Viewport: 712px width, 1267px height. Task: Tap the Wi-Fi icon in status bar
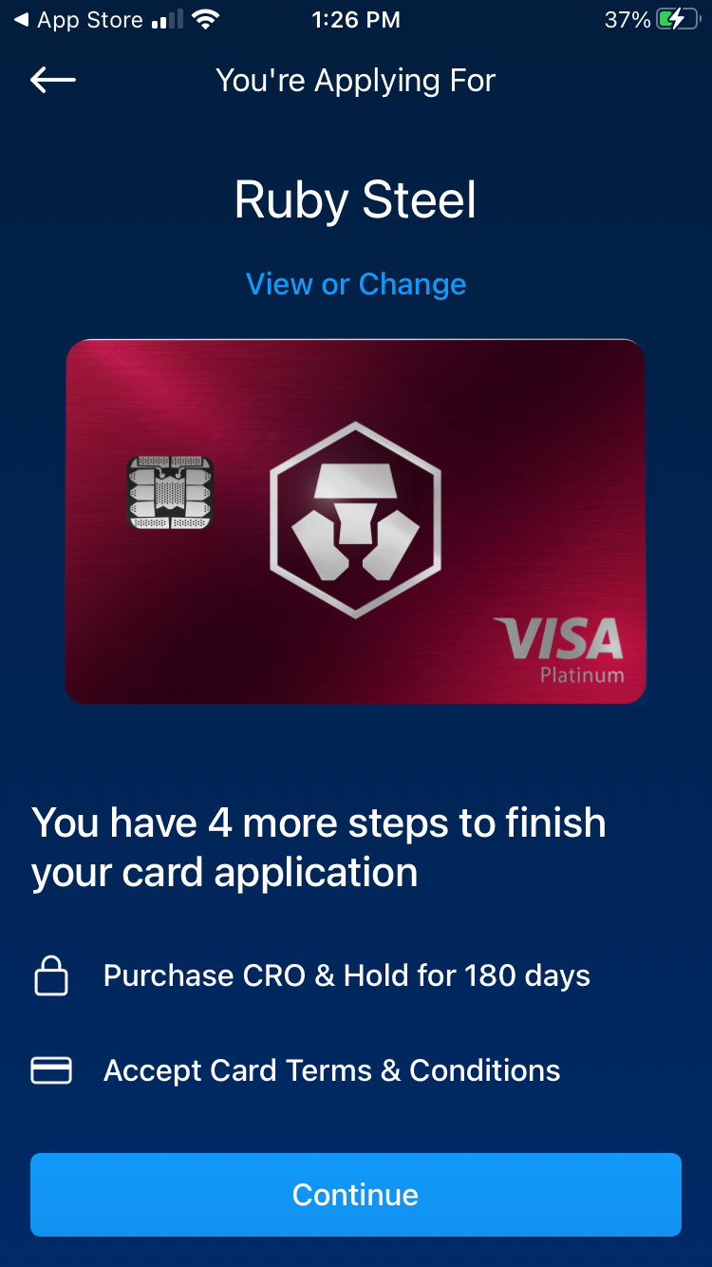pyautogui.click(x=204, y=19)
